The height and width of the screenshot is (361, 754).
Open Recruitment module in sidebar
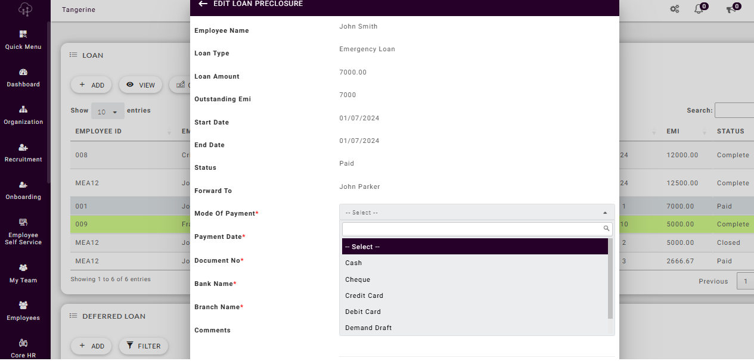(x=23, y=153)
